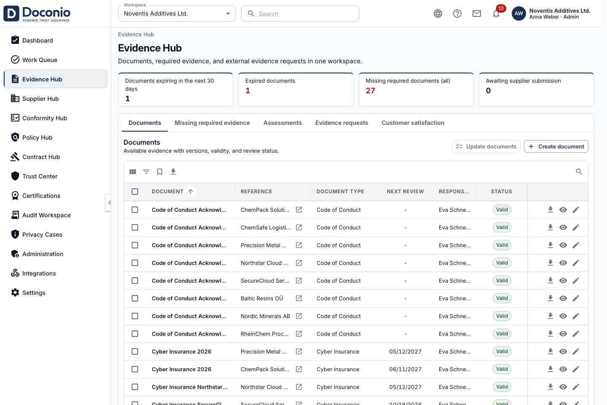Open Integrations in the sidebar
The width and height of the screenshot is (607, 405).
click(55, 273)
